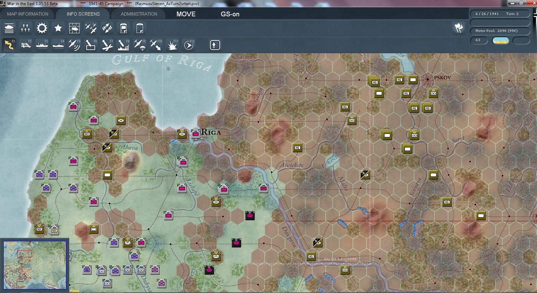Select the F10 air transfer icon
Viewport: 537px width, 293px height.
pos(156,45)
